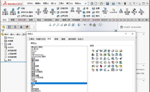Open the FeatureManager design tree tab icon
The image size is (150, 92).
(x=4, y=27)
